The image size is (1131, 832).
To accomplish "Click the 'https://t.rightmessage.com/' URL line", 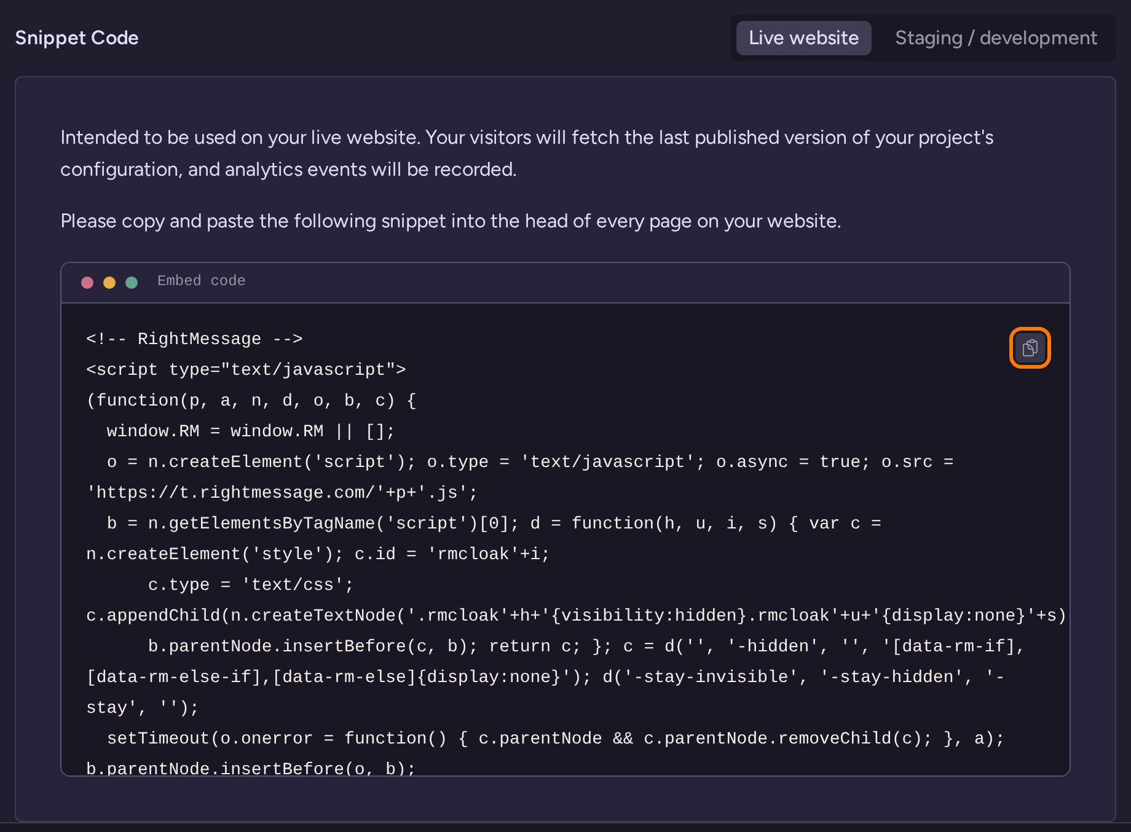I will (282, 492).
